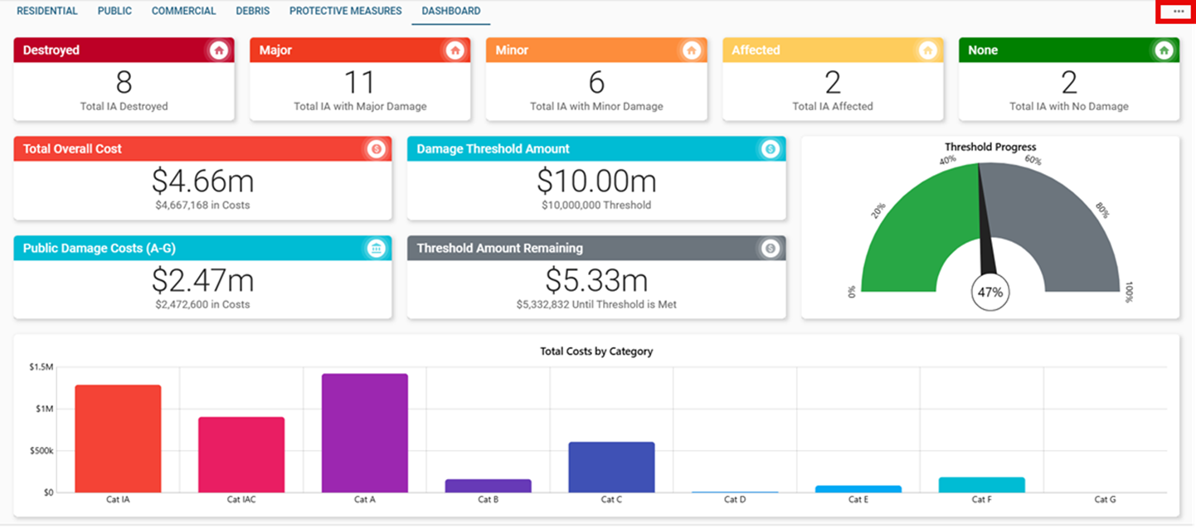Click the building icon on Public Damage Costs
The width and height of the screenshot is (1196, 528).
tap(377, 247)
